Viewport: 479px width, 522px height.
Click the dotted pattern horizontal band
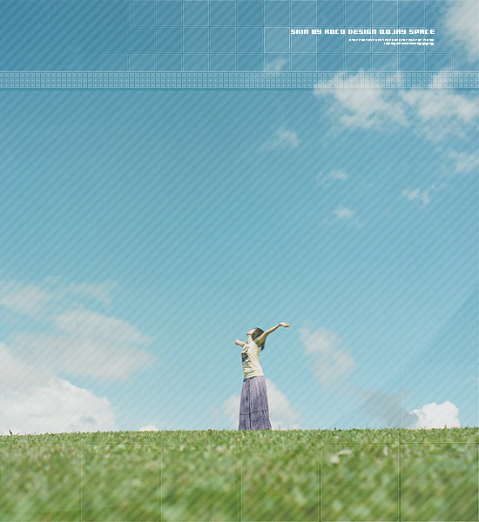pyautogui.click(x=239, y=80)
